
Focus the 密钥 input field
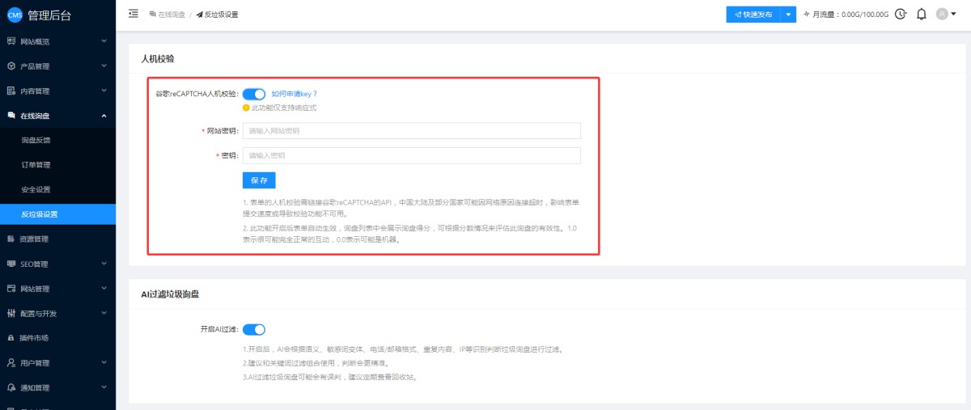412,156
